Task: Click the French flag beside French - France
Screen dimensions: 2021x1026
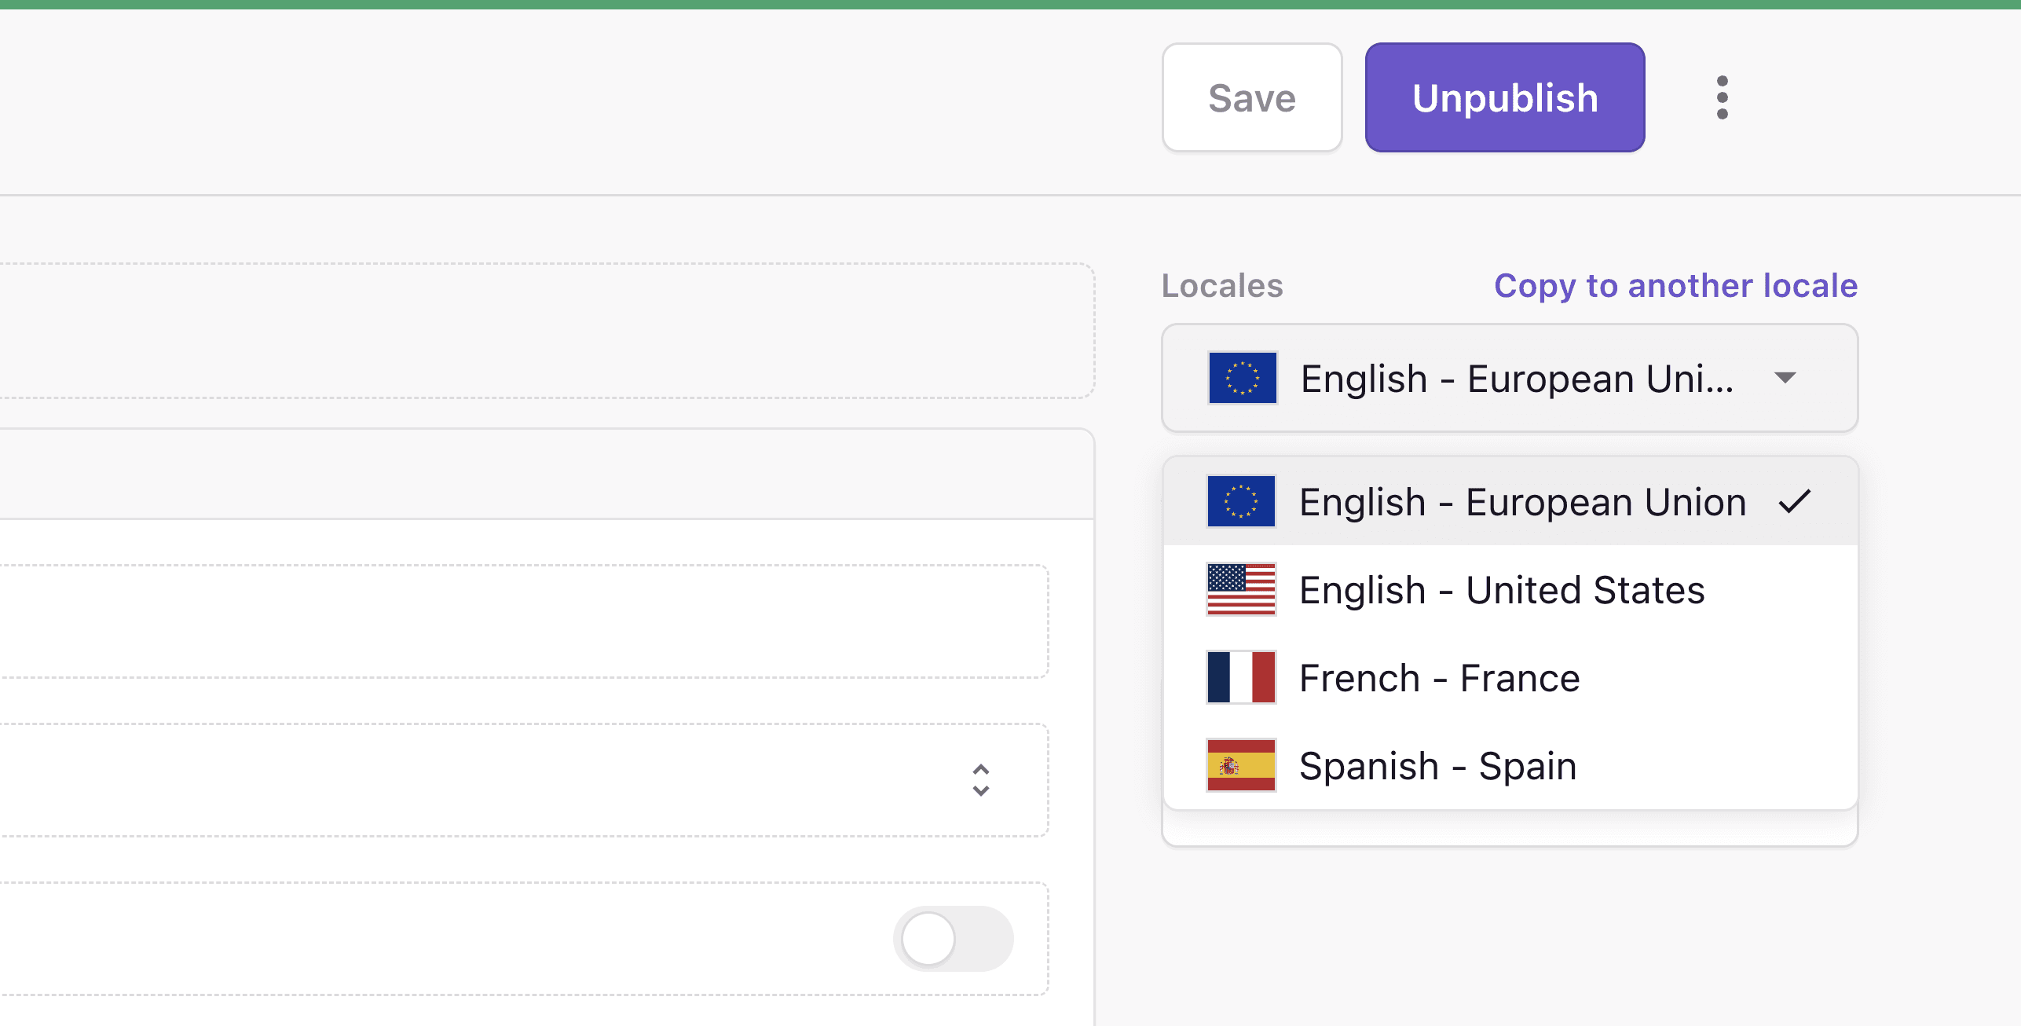Action: tap(1240, 677)
